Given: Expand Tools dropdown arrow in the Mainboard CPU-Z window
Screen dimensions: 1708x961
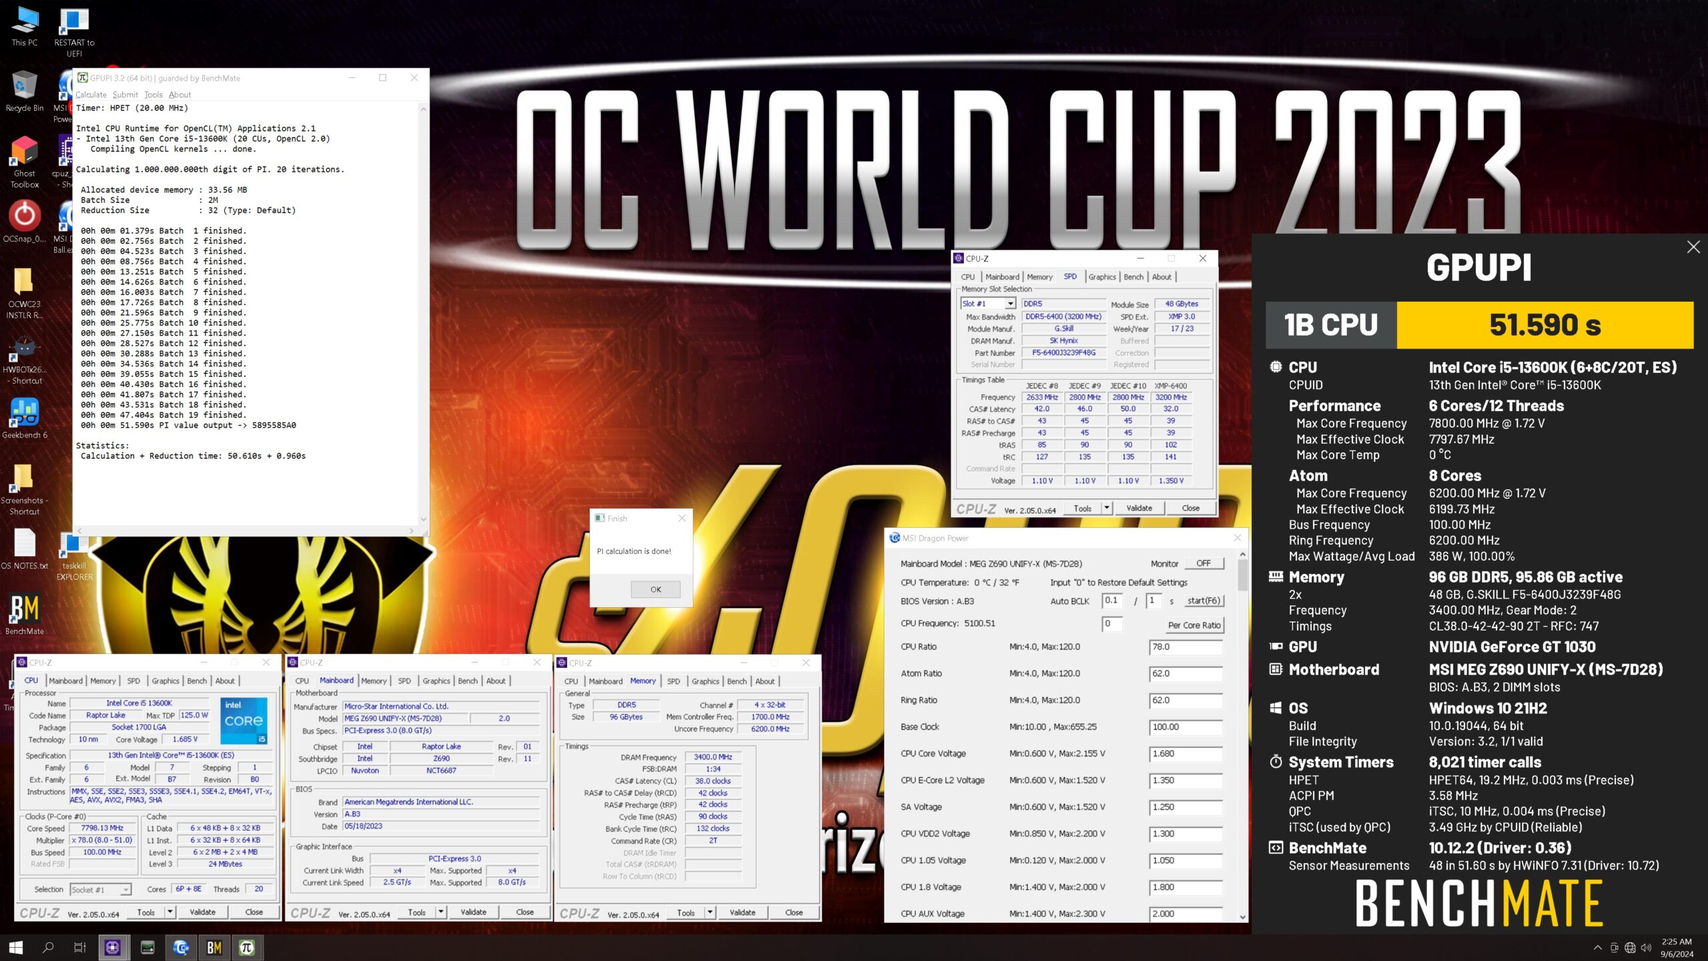Looking at the screenshot, I should click(x=441, y=912).
